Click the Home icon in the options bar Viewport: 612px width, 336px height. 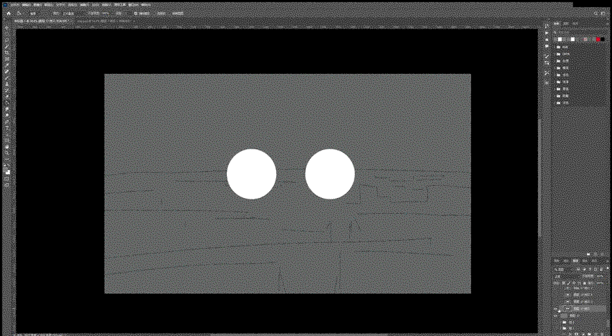tap(8, 13)
